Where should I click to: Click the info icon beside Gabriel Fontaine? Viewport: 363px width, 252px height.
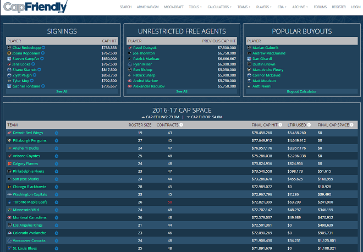43,86
